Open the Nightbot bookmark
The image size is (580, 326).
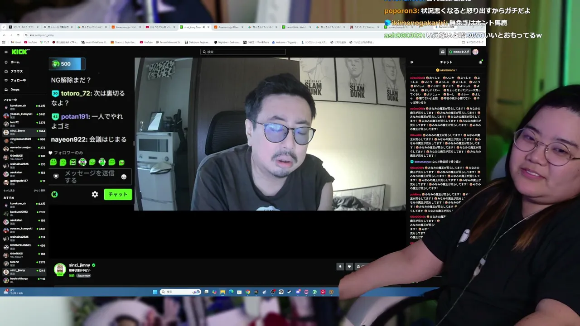tap(227, 43)
